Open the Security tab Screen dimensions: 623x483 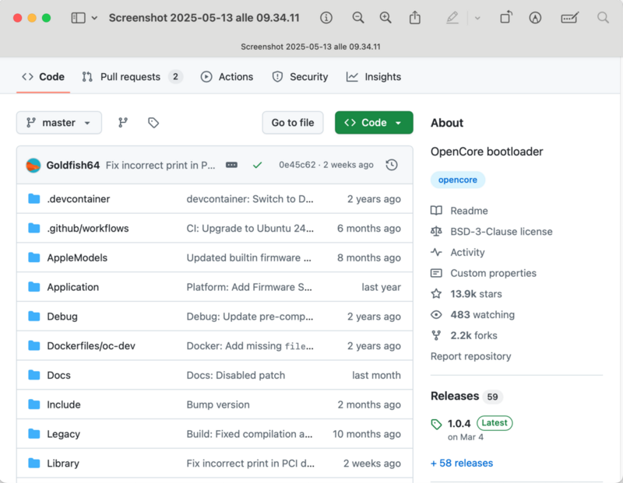300,76
